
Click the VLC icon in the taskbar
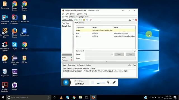pos(61,97)
